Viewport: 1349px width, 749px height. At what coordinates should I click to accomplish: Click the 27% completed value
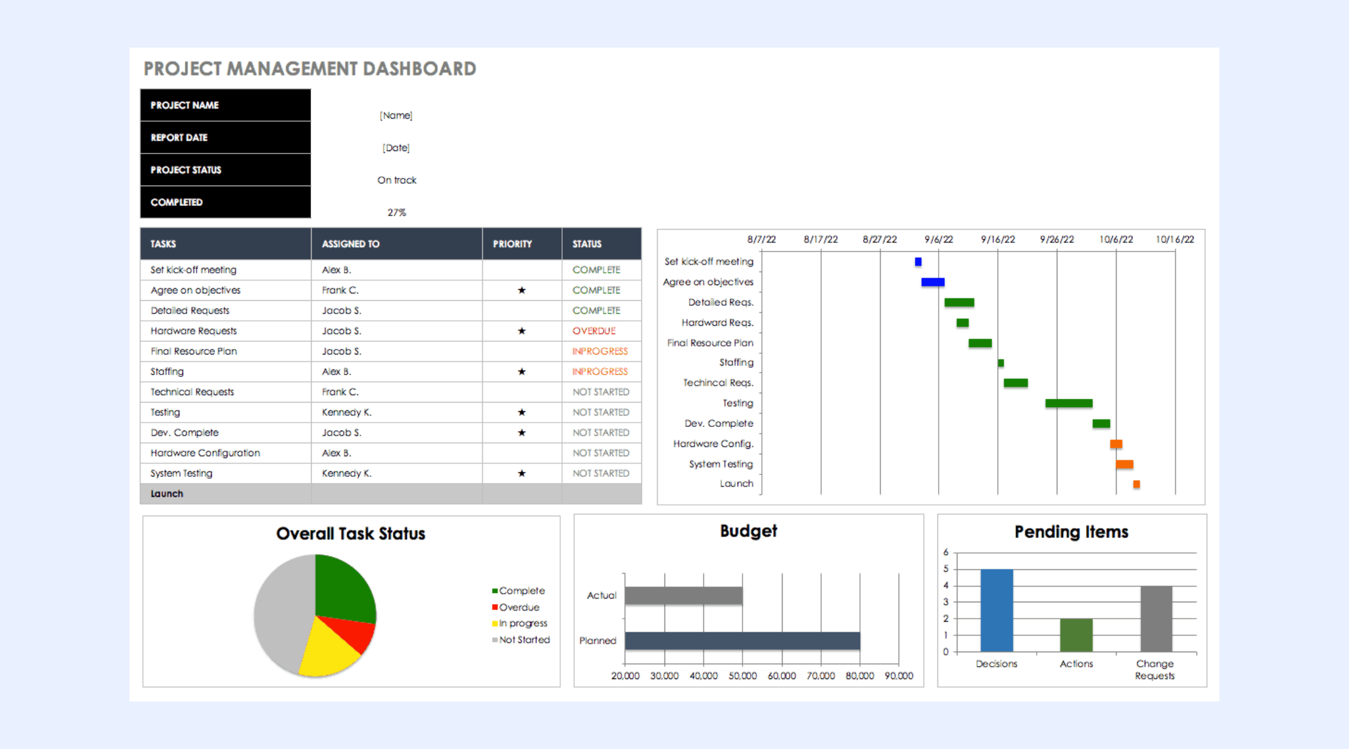tap(397, 212)
